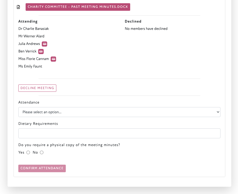The image size is (238, 194).
Task: Click the Julia Andrews name text
Action: coord(29,44)
